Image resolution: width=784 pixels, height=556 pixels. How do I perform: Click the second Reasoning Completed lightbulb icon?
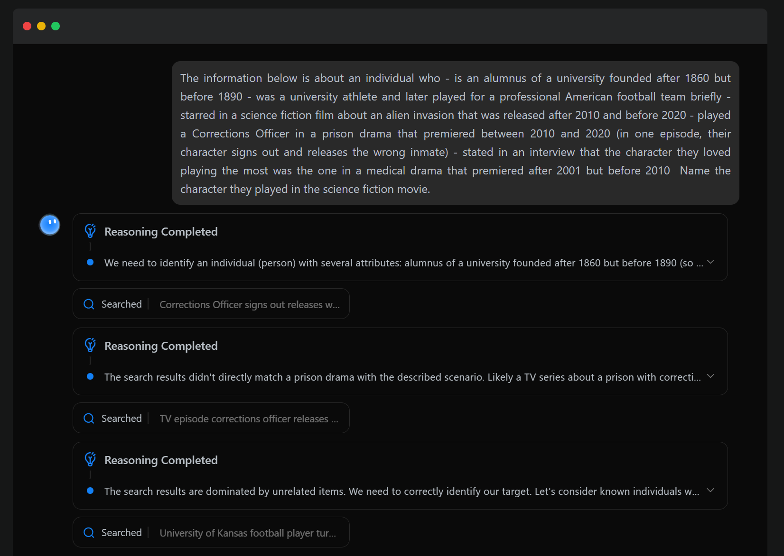point(90,346)
